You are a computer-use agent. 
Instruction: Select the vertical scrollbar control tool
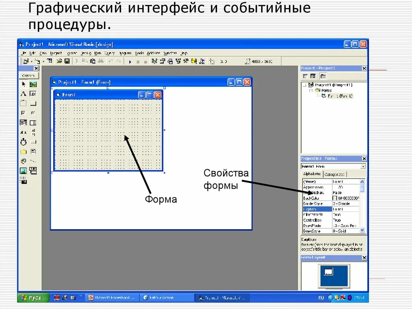(x=33, y=132)
